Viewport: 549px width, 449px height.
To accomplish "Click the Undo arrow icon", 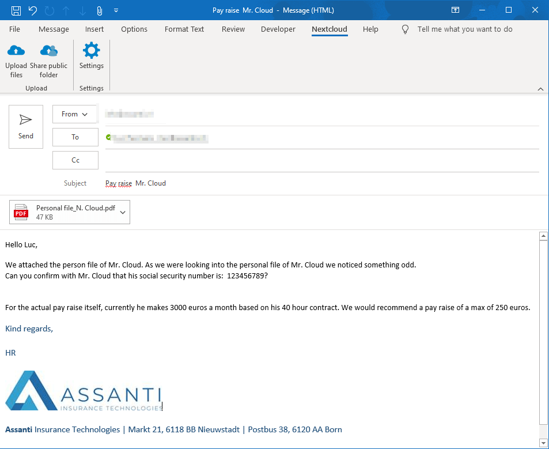I will click(33, 10).
